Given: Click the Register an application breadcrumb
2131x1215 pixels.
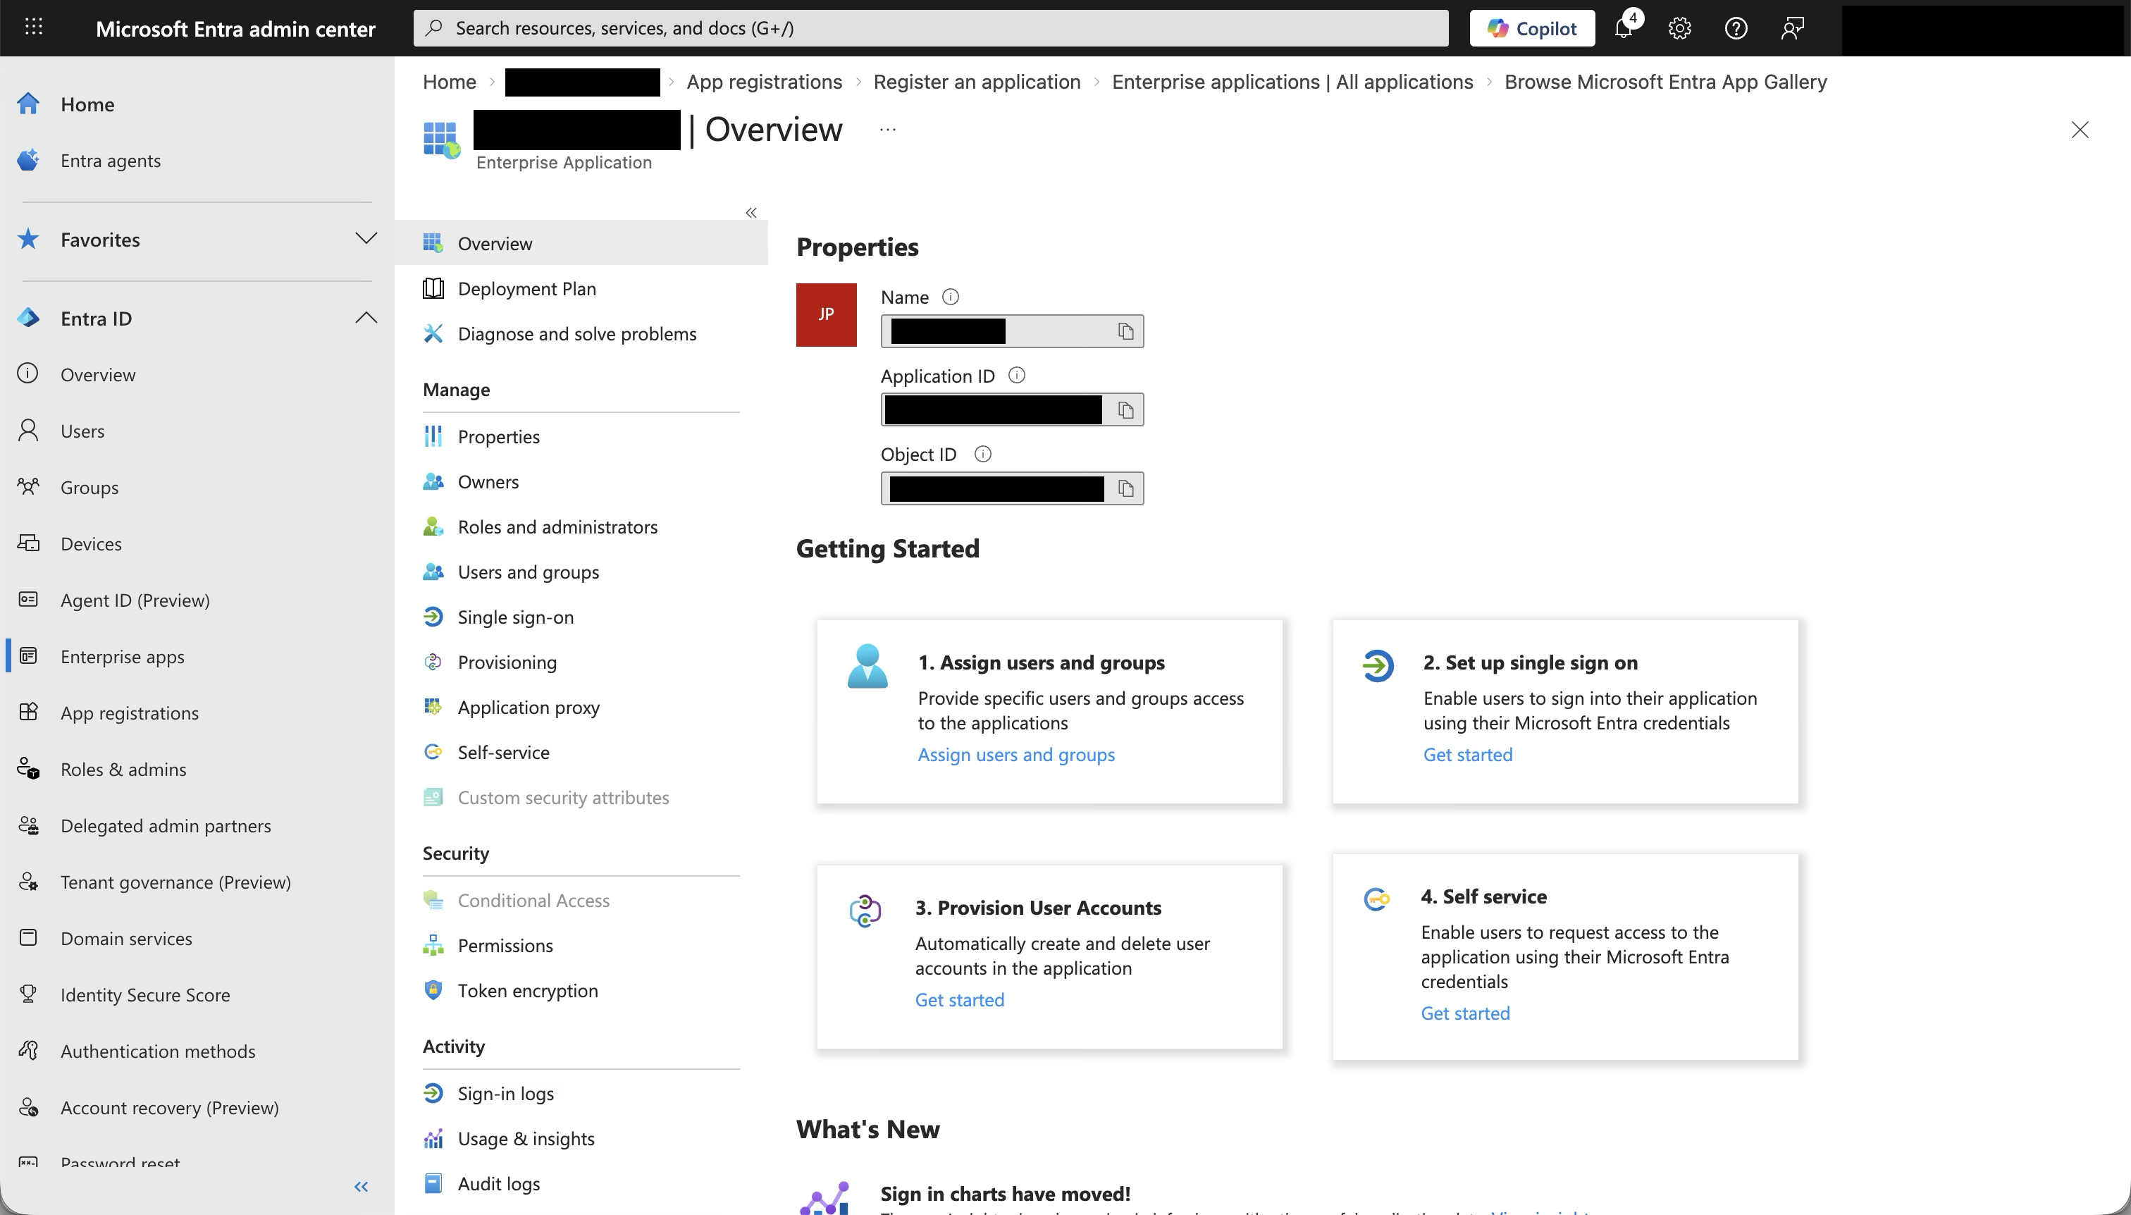Looking at the screenshot, I should click(977, 82).
